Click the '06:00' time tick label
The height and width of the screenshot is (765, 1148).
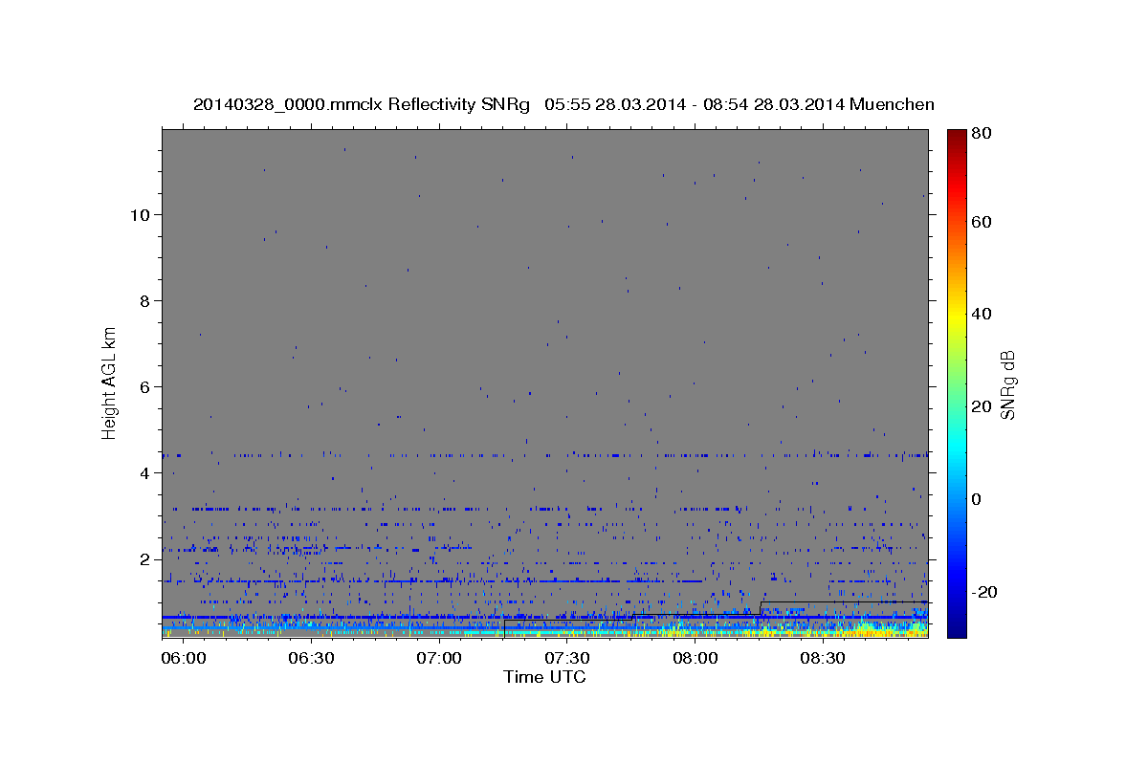click(183, 659)
